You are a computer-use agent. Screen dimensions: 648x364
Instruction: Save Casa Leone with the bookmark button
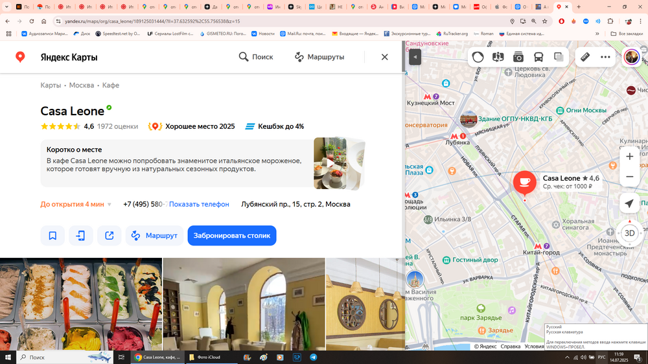pyautogui.click(x=52, y=236)
